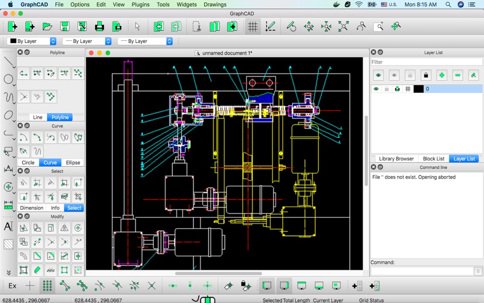Click the Show all layers eye icon

pyautogui.click(x=378, y=75)
